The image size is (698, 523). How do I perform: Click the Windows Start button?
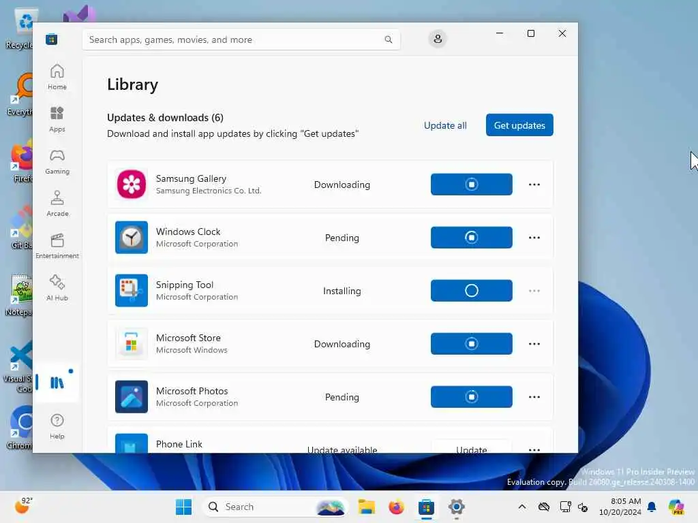pyautogui.click(x=183, y=507)
